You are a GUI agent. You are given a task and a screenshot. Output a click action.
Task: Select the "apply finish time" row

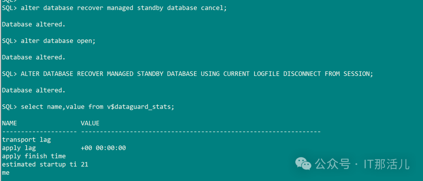tap(34, 156)
